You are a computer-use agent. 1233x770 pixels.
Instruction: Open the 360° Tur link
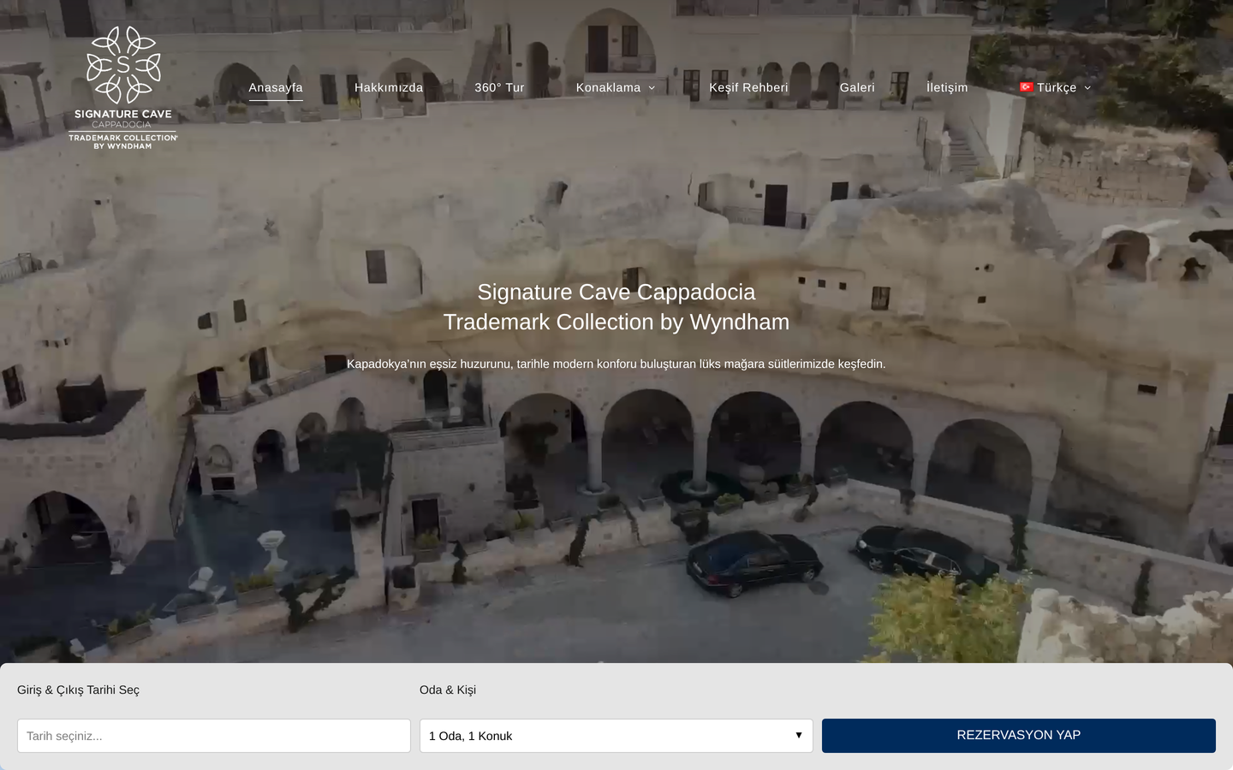499,87
